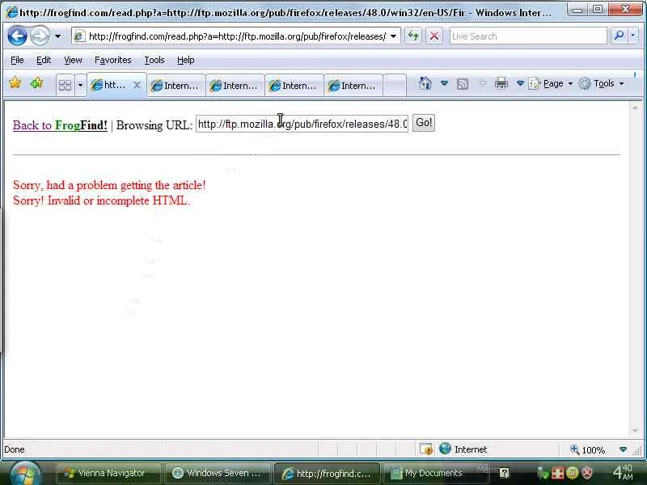The image size is (647, 485).
Task: Click the Home page house icon
Action: click(425, 83)
